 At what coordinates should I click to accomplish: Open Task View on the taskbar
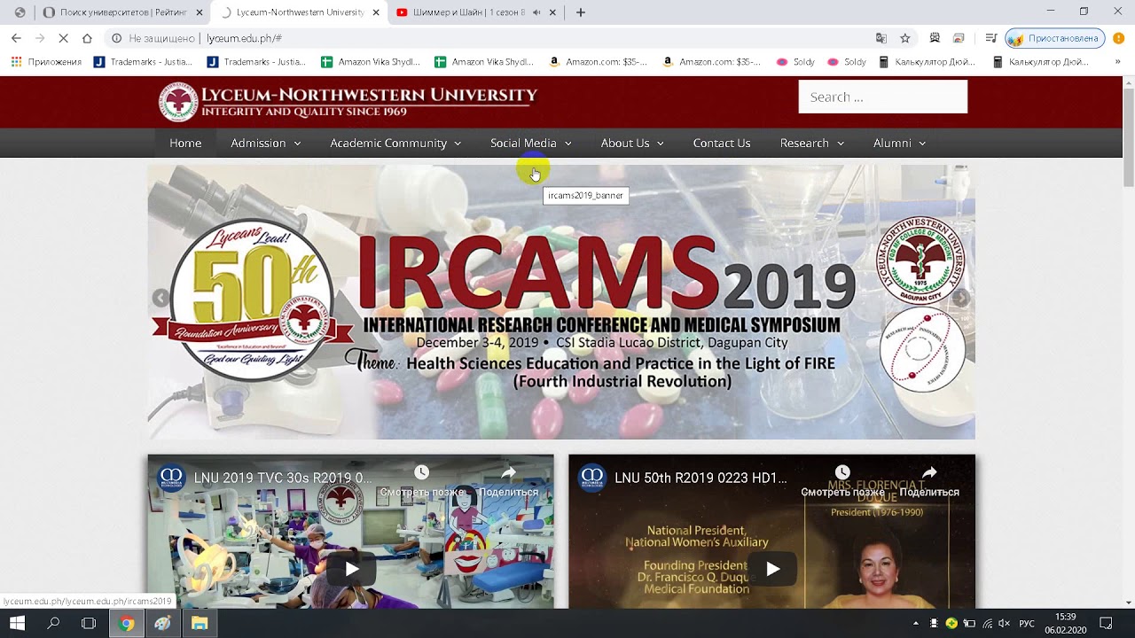pyautogui.click(x=89, y=623)
